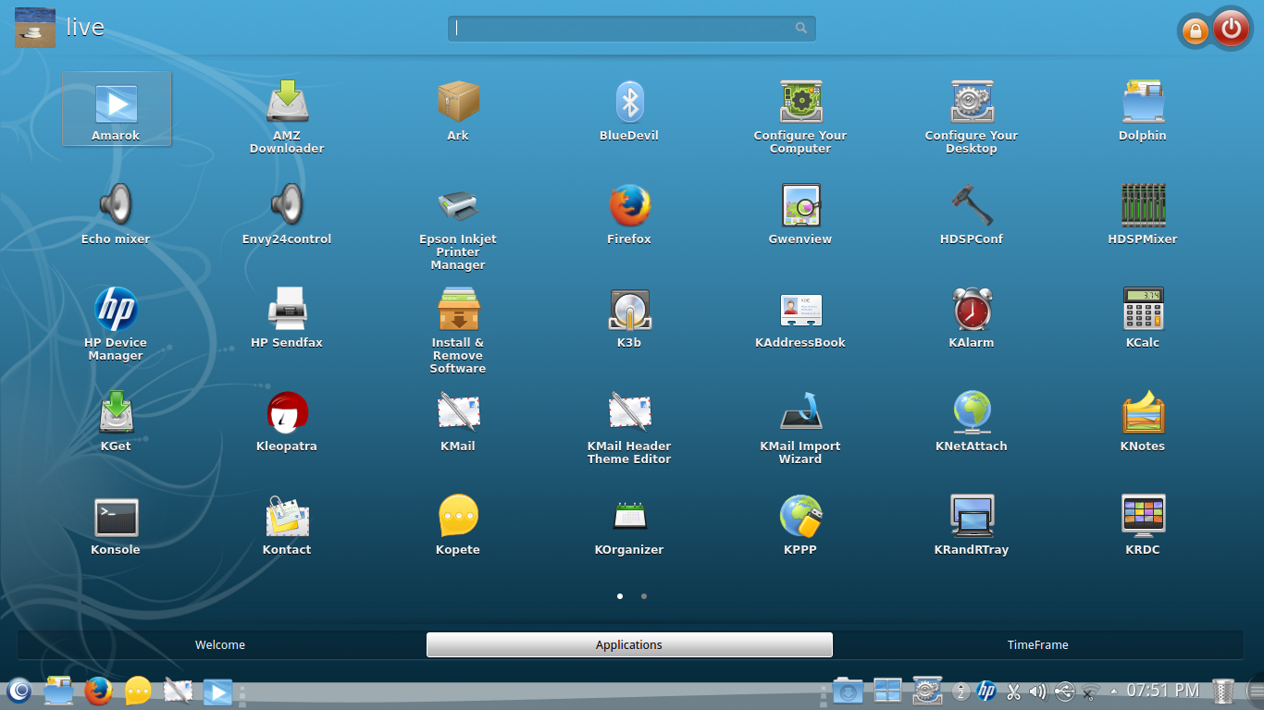
Task: Select the first applications page dot
Action: 620,596
